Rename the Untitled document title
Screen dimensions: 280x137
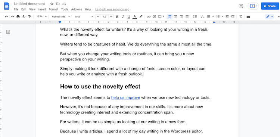pyautogui.click(x=29, y=4)
